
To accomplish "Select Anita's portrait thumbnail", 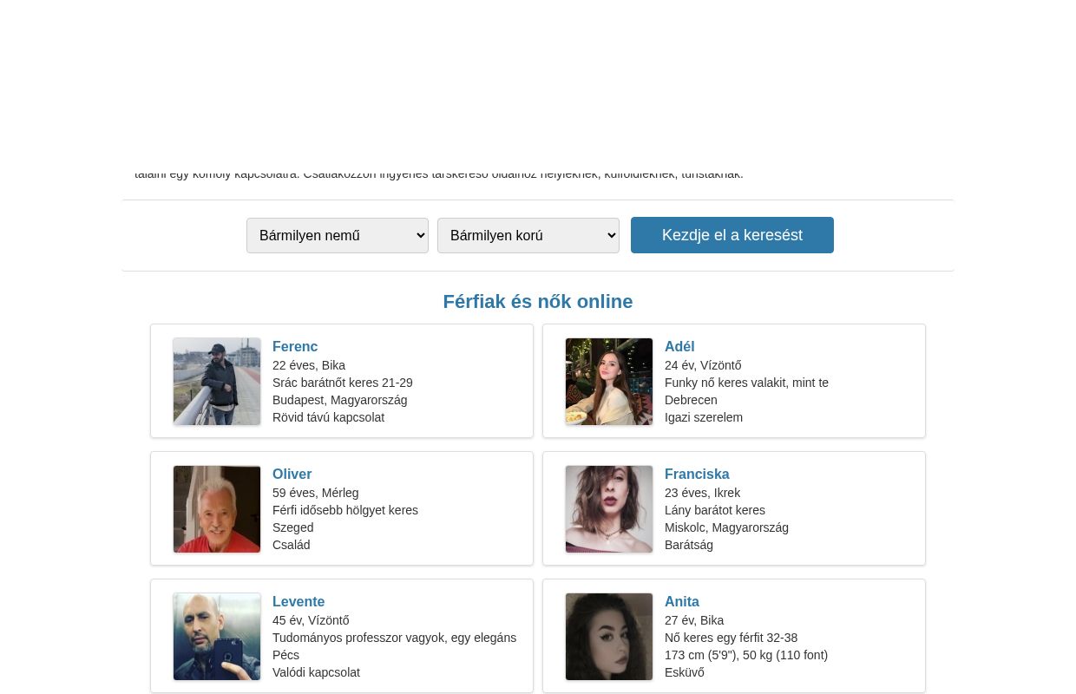I will coord(609,637).
